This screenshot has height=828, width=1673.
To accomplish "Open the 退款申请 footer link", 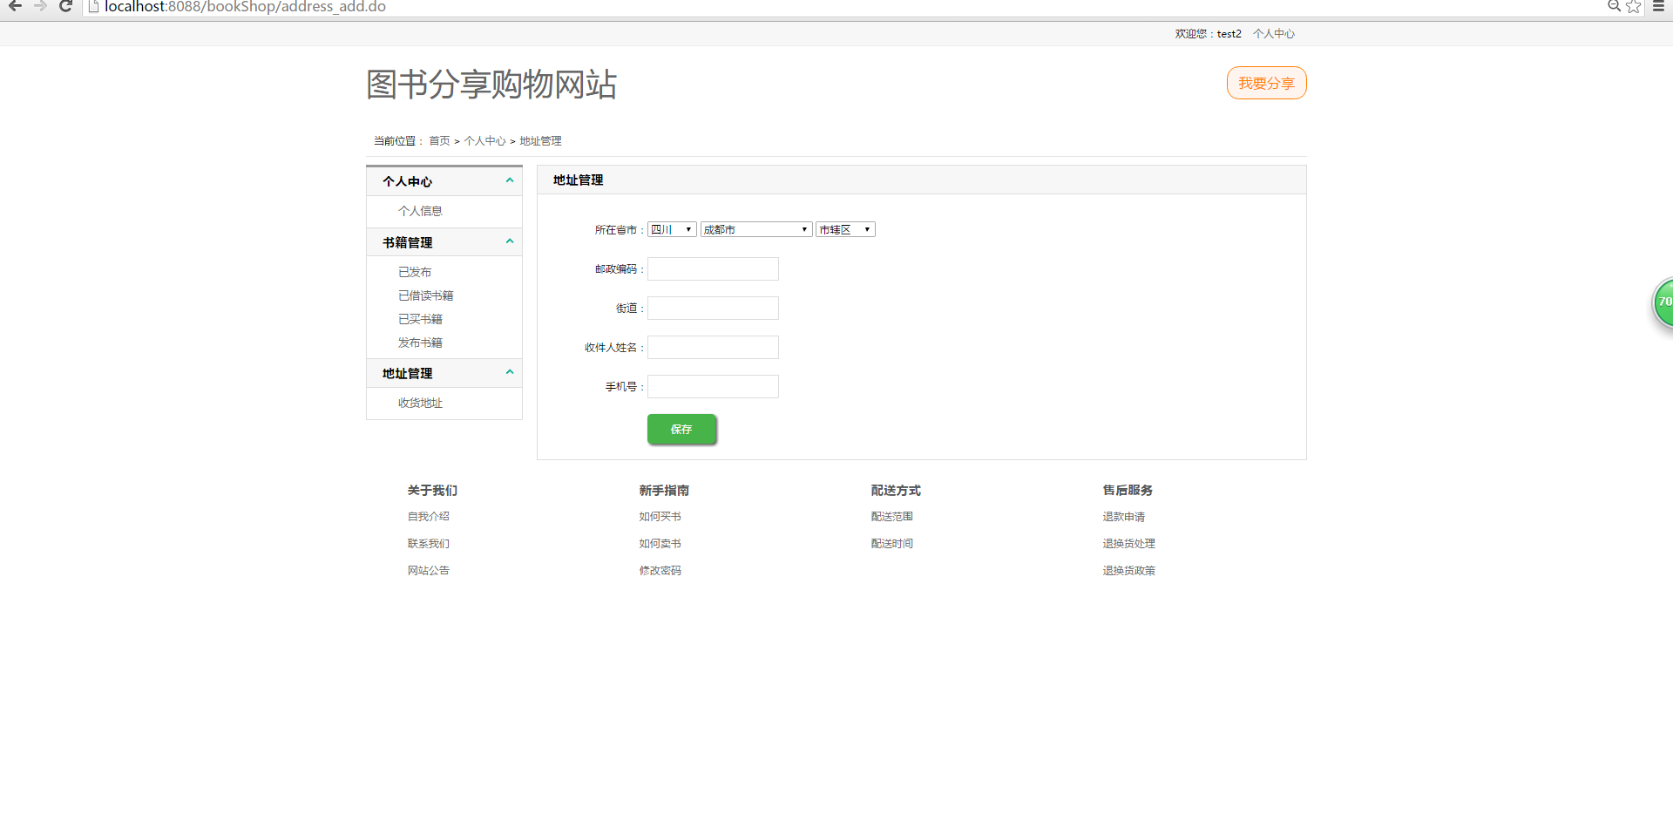I will point(1123,517).
